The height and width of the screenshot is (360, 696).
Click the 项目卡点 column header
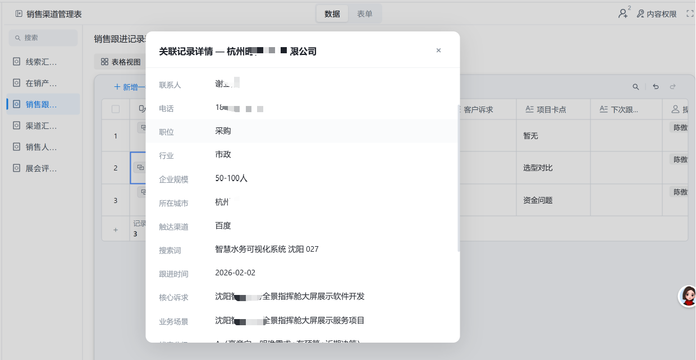tap(553, 110)
